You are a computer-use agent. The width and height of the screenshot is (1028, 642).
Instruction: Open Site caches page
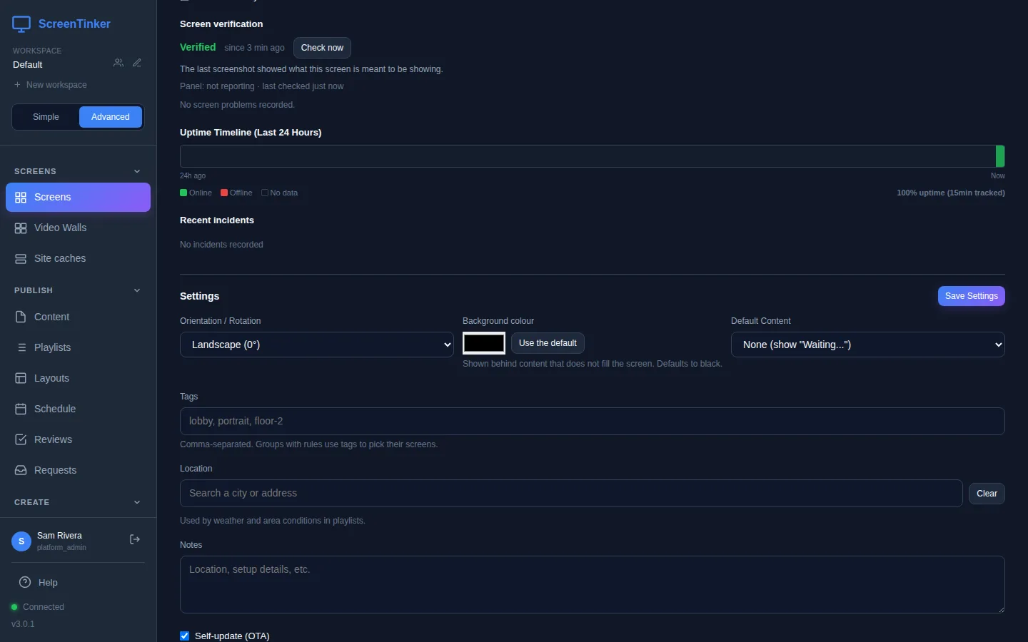coord(78,259)
